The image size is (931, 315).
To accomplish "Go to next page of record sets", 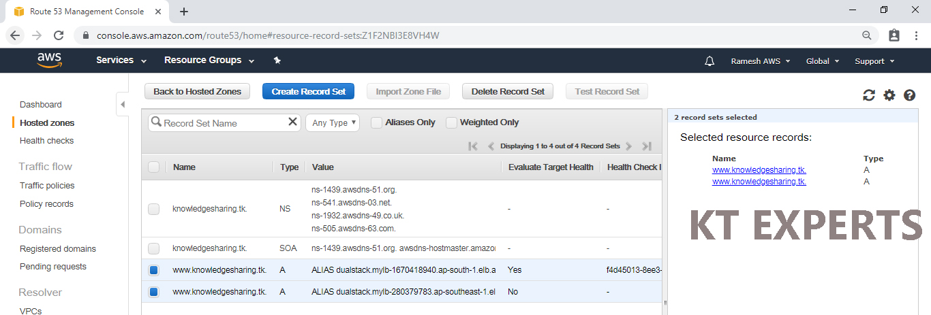I will pyautogui.click(x=628, y=146).
